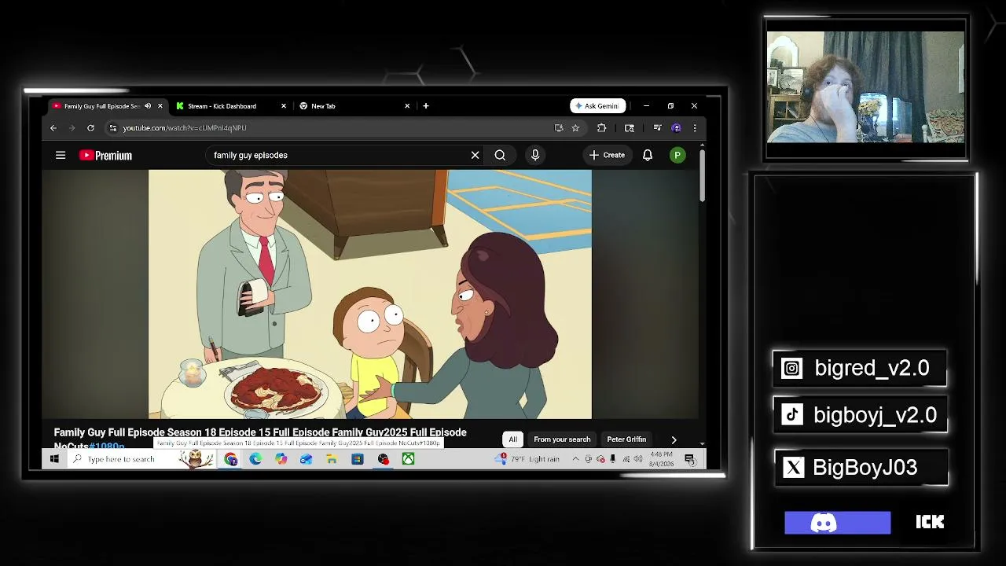This screenshot has width=1006, height=566.
Task: Open a new browser tab with the plus button
Action: pyautogui.click(x=426, y=106)
